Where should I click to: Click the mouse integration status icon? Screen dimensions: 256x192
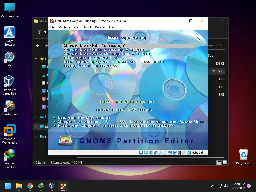click(x=184, y=153)
